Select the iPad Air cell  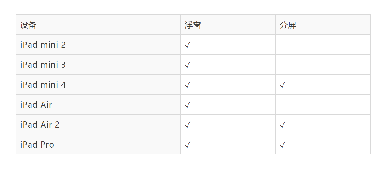(36, 105)
